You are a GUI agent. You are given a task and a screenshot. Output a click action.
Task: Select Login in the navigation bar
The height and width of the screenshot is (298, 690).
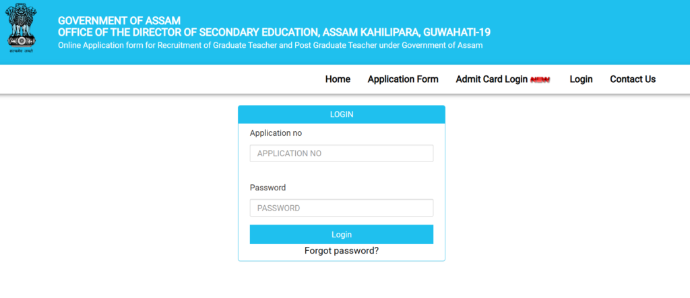581,79
